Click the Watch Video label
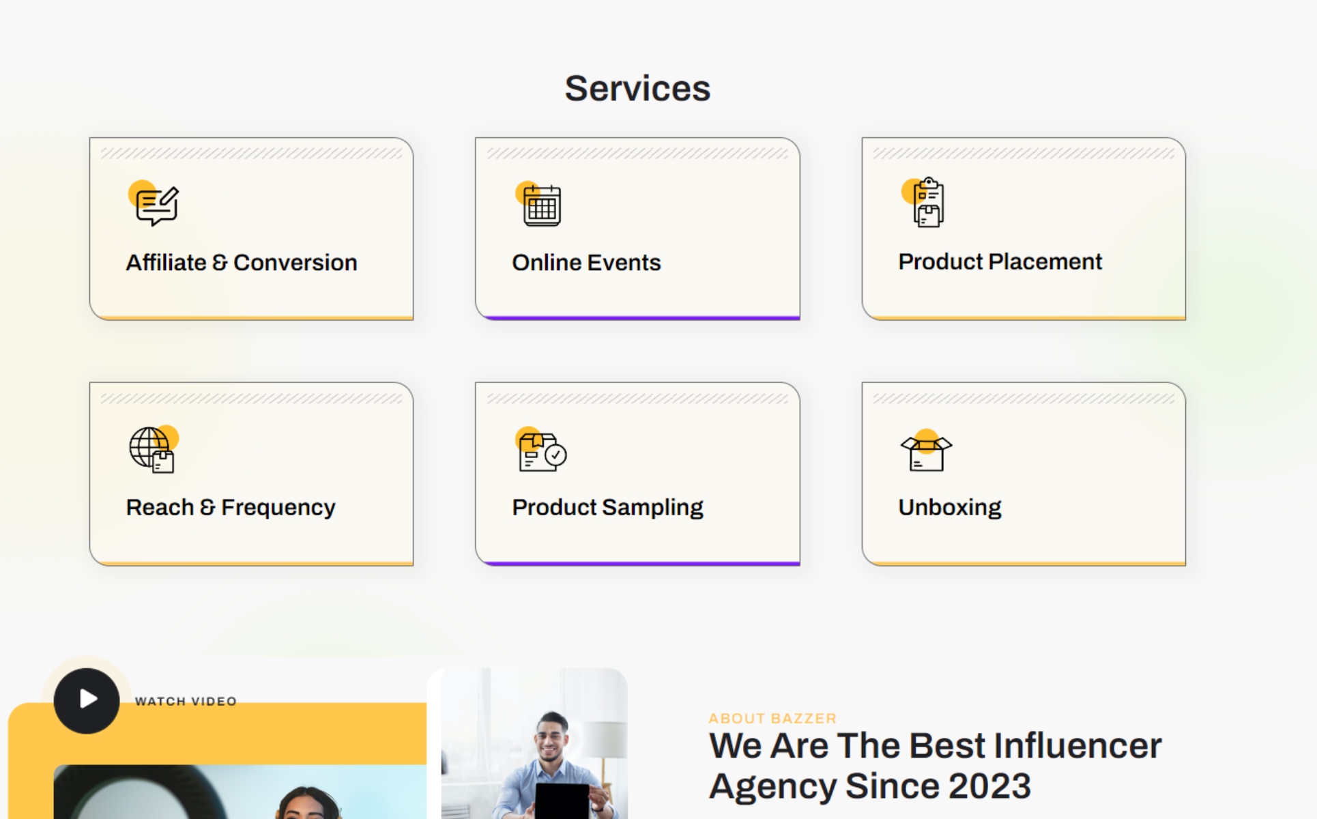This screenshot has height=819, width=1317. click(x=186, y=702)
